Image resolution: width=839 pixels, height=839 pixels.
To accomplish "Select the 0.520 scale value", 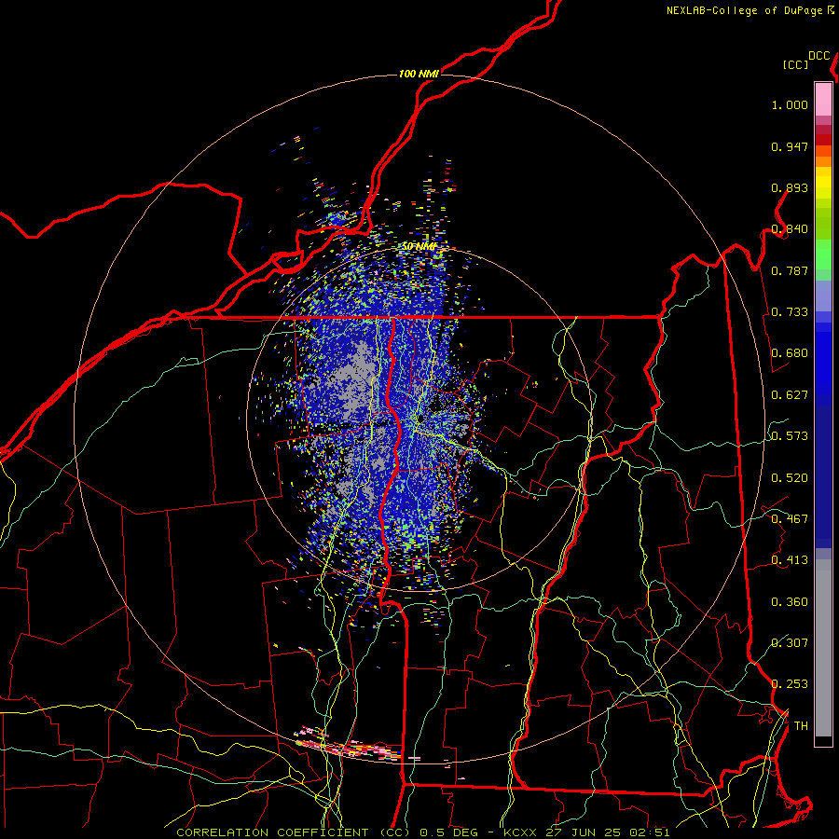I will coord(790,478).
